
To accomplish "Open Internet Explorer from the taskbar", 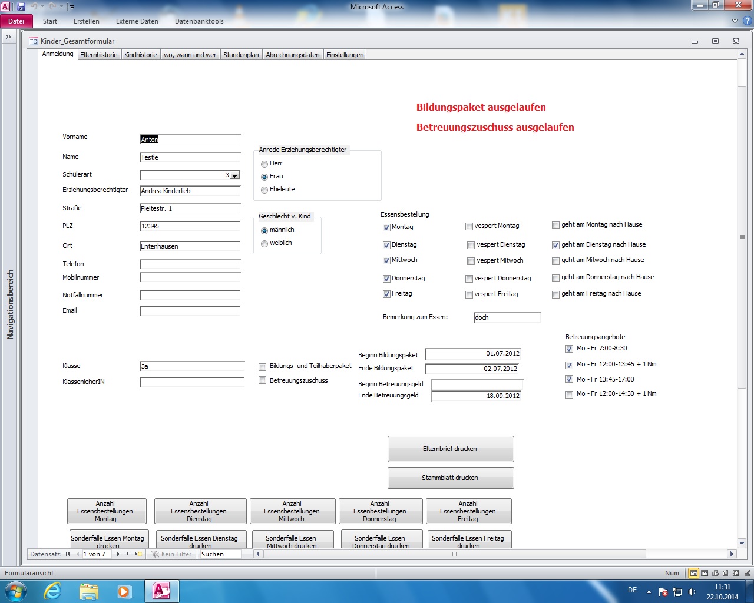I will coord(53,591).
